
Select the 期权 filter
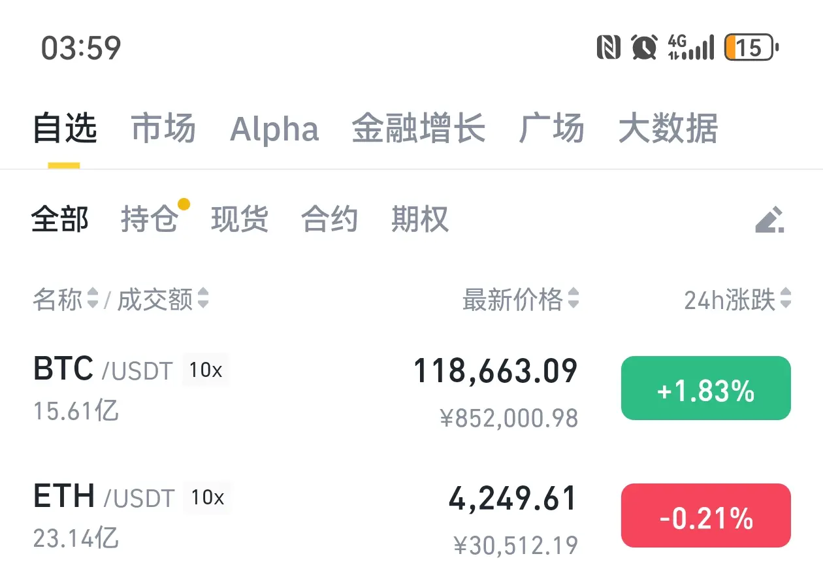[x=420, y=219]
